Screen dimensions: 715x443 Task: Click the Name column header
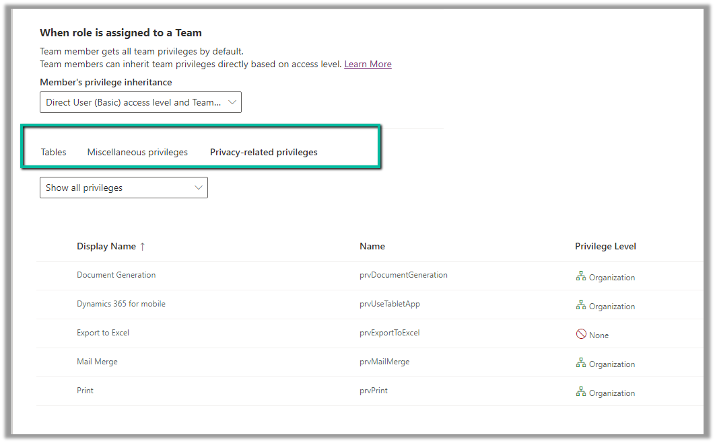(x=372, y=247)
